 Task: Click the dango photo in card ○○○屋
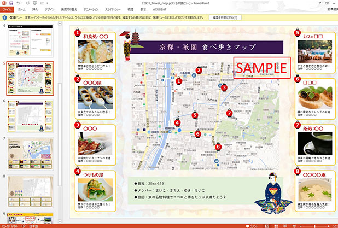click(x=95, y=98)
